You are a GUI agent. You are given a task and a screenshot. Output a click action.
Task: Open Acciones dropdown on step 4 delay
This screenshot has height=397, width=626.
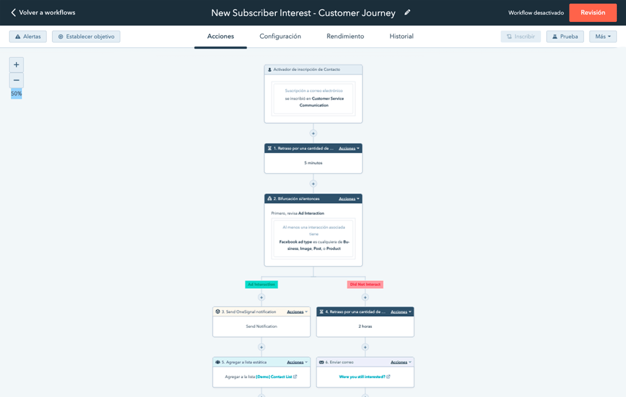(x=401, y=311)
